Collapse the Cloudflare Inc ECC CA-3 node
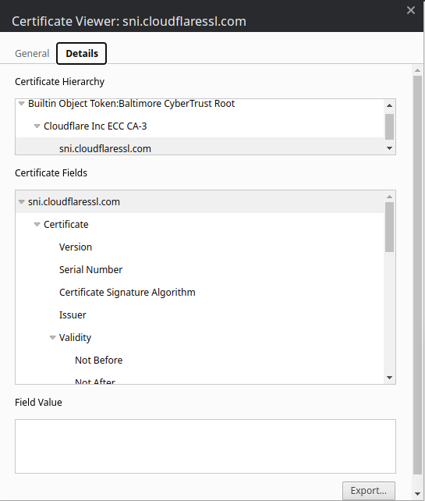This screenshot has height=501, width=425. pyautogui.click(x=37, y=126)
